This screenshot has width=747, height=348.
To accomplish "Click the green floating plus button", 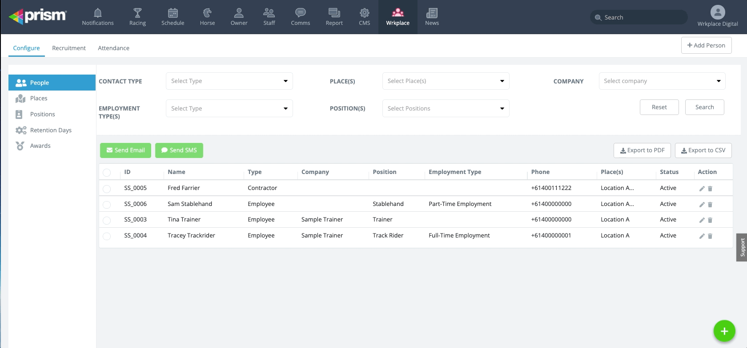I will (x=724, y=331).
